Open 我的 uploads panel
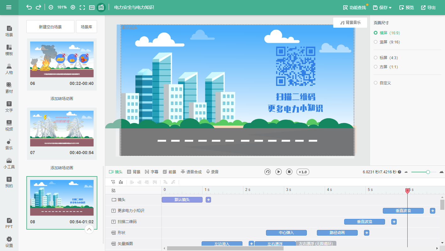The image size is (445, 251). click(9, 182)
